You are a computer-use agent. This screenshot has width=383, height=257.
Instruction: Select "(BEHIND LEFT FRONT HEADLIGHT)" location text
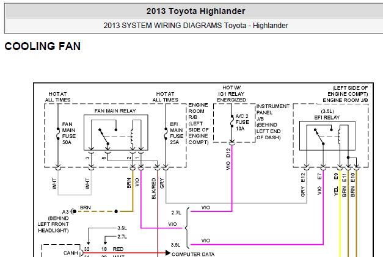(x=53, y=224)
